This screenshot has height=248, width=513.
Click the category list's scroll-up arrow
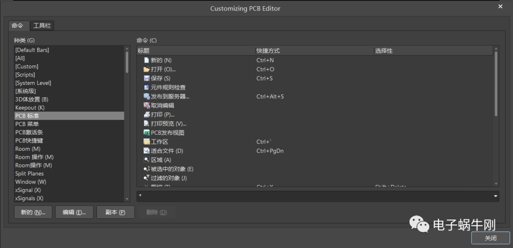127,49
